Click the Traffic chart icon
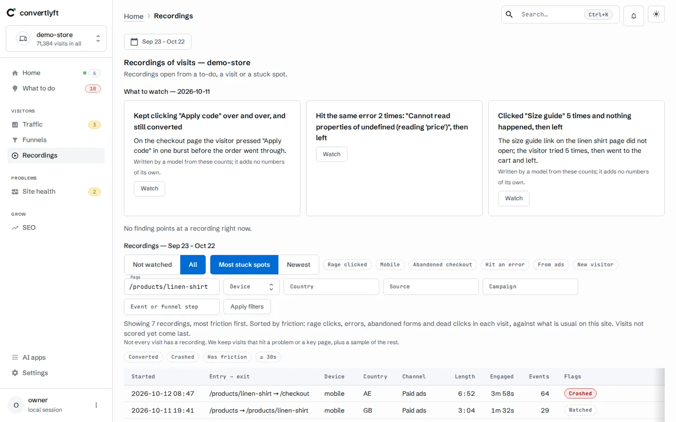This screenshot has width=676, height=422. click(15, 125)
